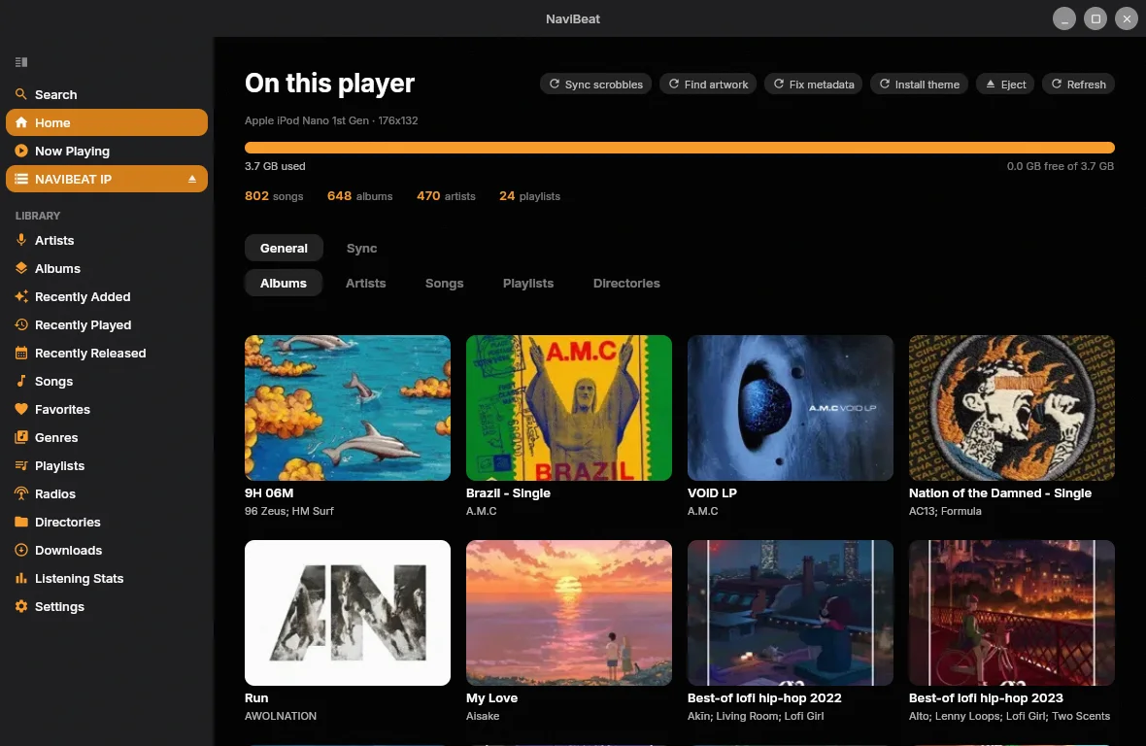Open the VOID LP album cover
1146x746 pixels.
tap(791, 408)
